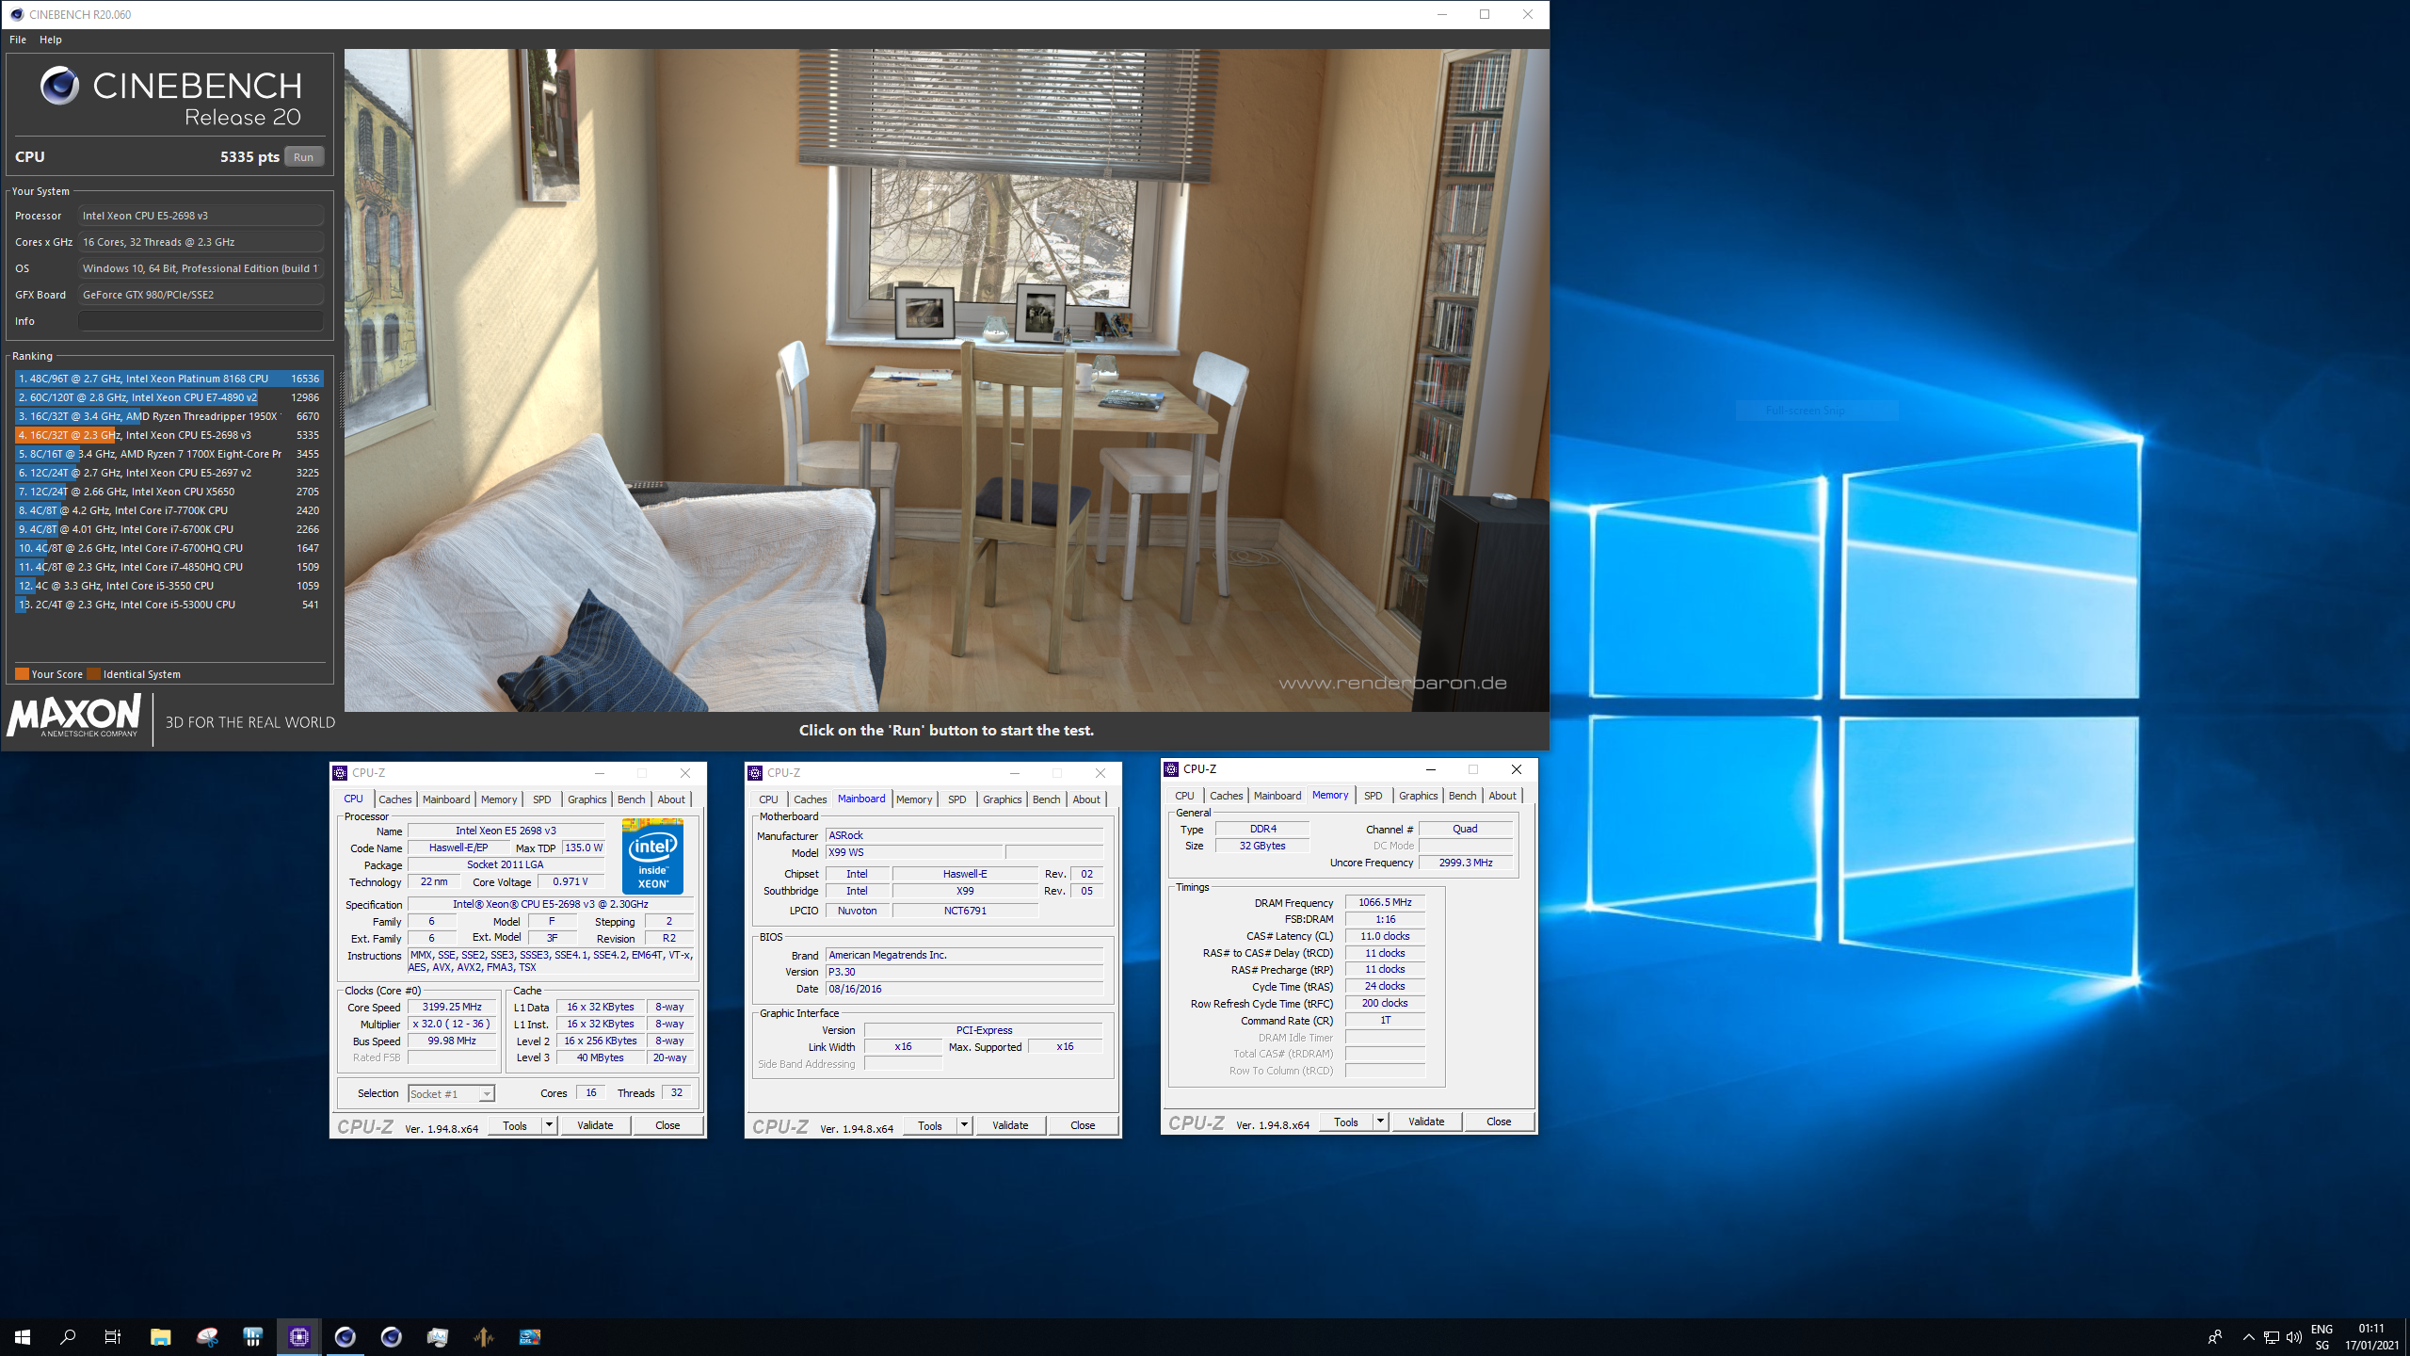2410x1356 pixels.
Task: Click the Your Score orange legend swatch
Action: click(22, 674)
